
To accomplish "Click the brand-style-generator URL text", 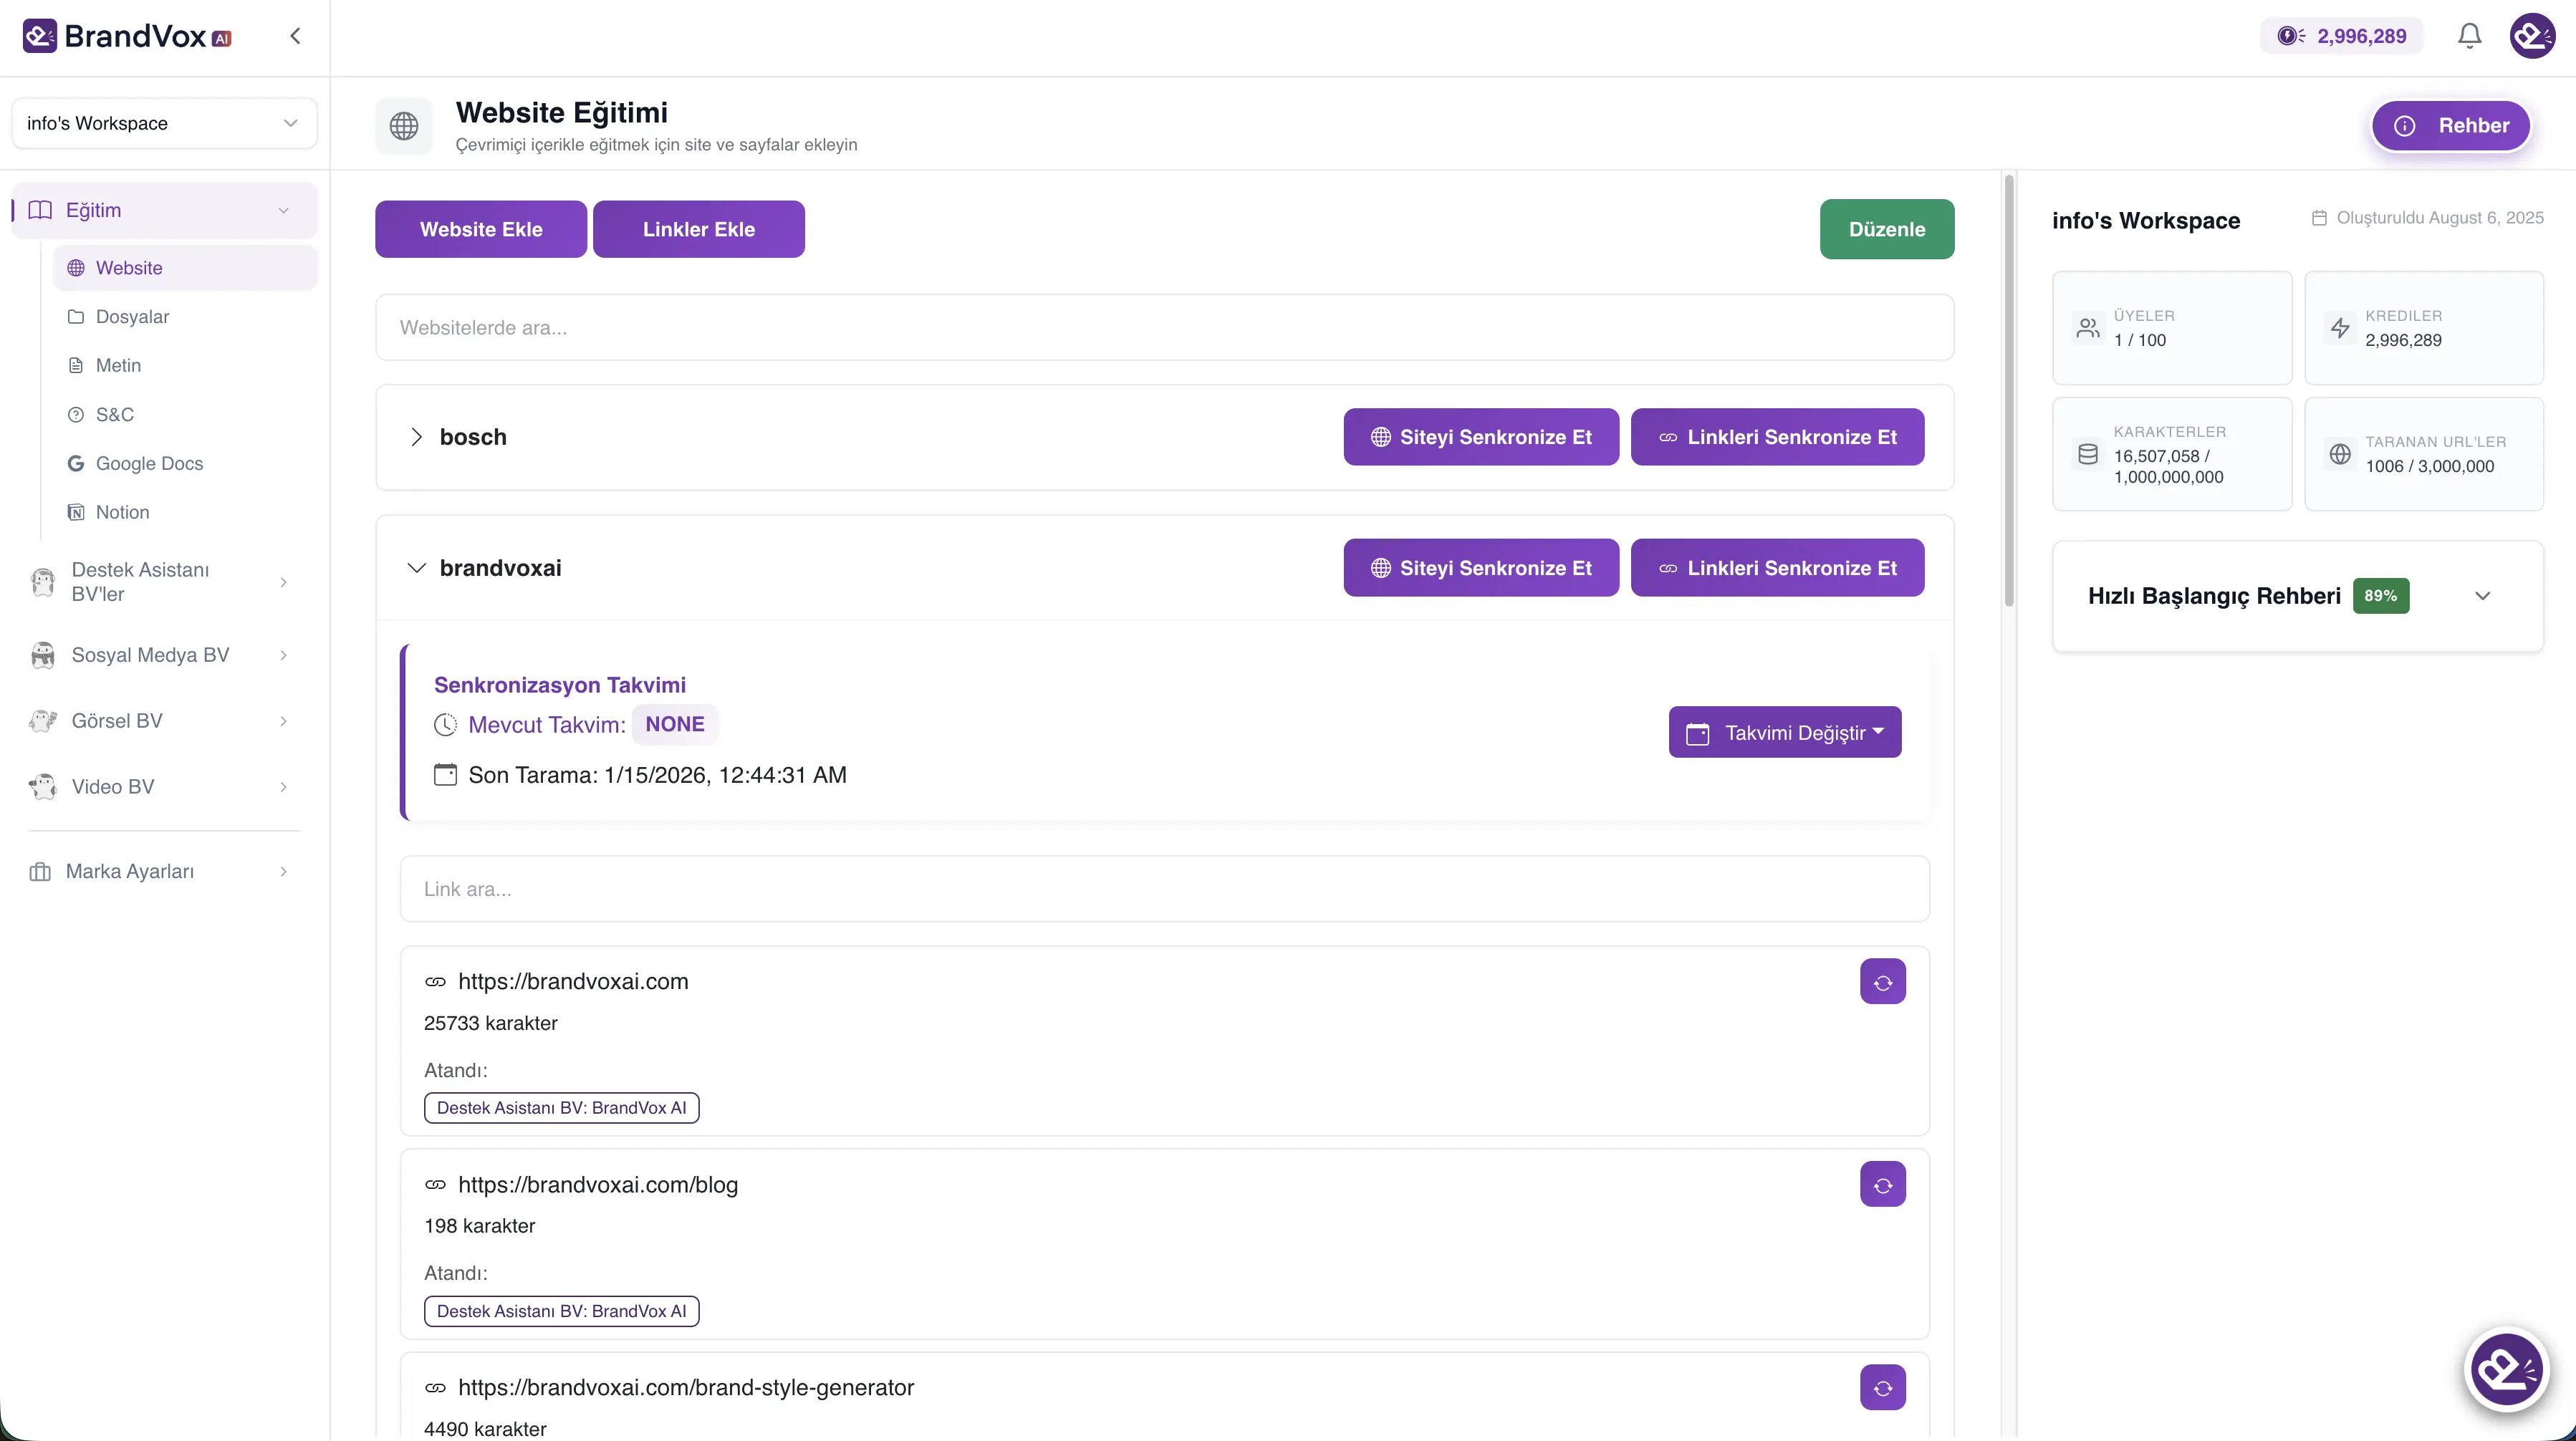I will click(x=686, y=1388).
